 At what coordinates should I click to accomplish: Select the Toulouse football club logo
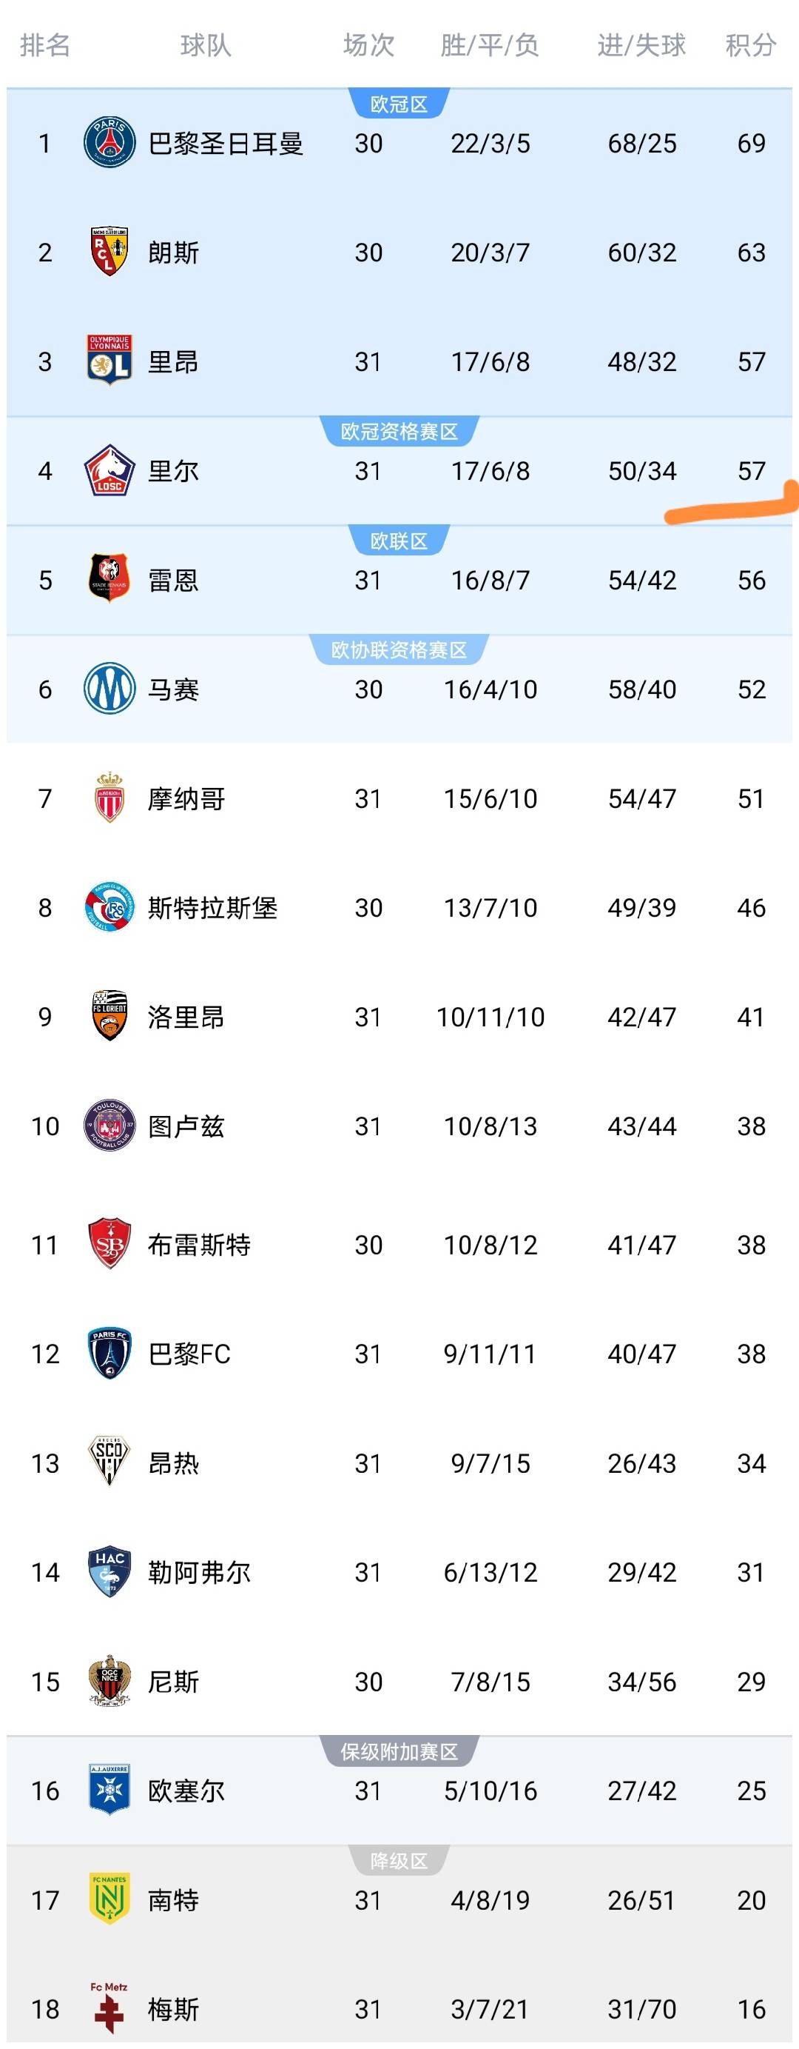coord(109,1126)
